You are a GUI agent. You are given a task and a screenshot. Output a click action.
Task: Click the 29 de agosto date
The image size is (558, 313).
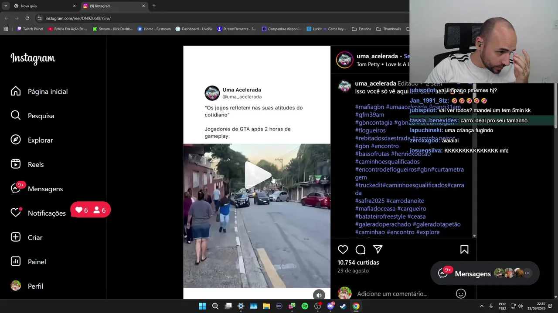point(353,270)
